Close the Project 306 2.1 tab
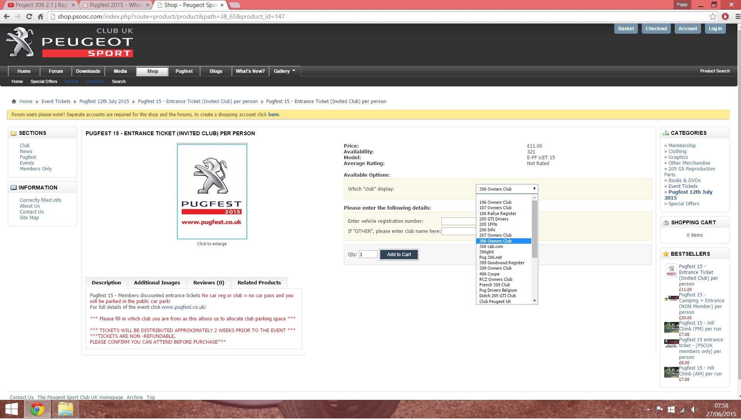 pos(73,5)
